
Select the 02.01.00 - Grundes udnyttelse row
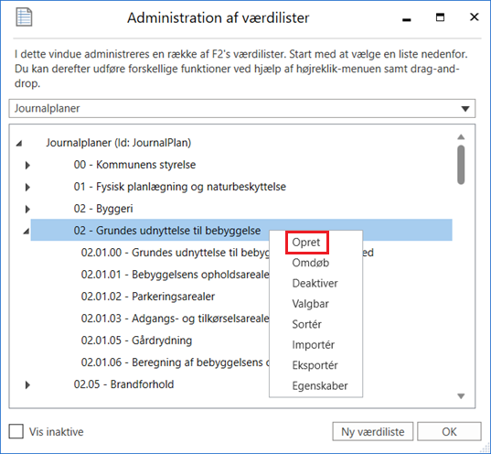click(x=228, y=253)
